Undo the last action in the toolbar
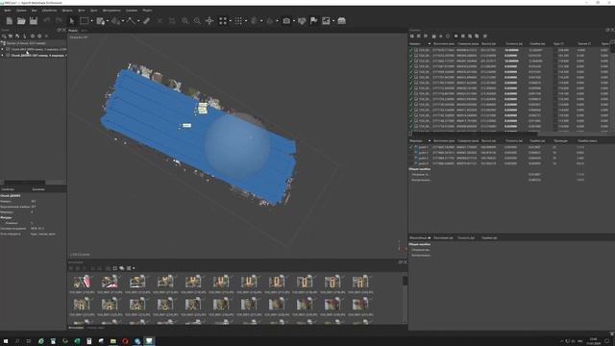The image size is (615, 346). click(x=47, y=21)
